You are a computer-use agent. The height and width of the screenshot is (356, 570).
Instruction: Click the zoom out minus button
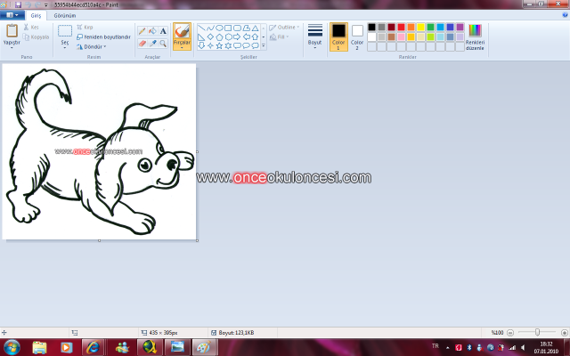[510, 332]
